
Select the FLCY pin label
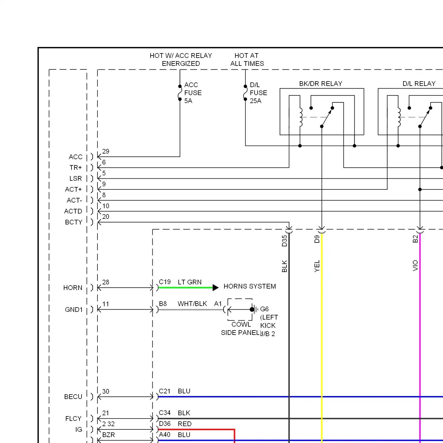click(x=73, y=418)
